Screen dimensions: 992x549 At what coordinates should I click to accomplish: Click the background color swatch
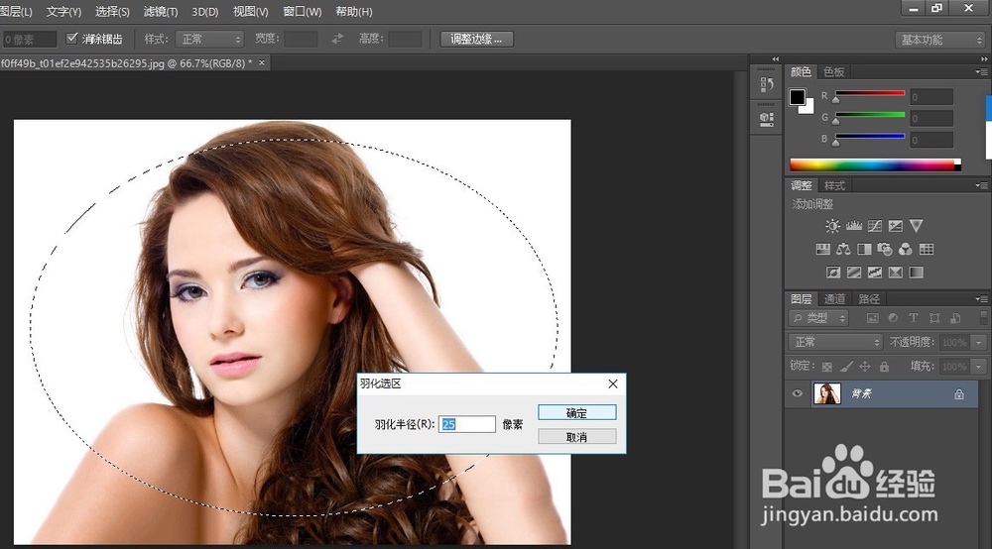tap(807, 108)
